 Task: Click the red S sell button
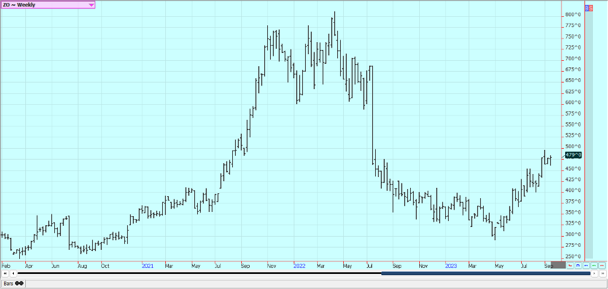pos(591,8)
